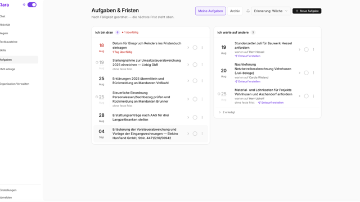Click Clara logo in sidebar
The image size is (360, 202).
pyautogui.click(x=4, y=5)
